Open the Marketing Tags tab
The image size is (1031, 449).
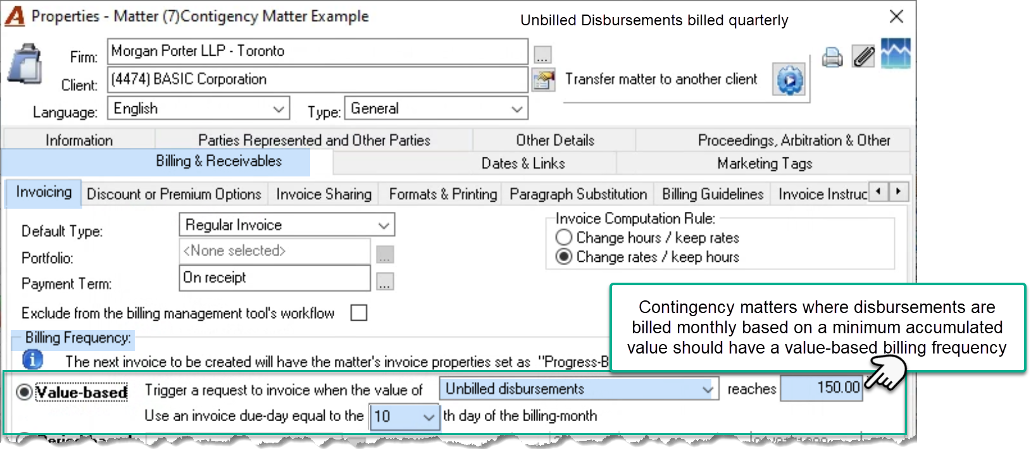tap(764, 163)
